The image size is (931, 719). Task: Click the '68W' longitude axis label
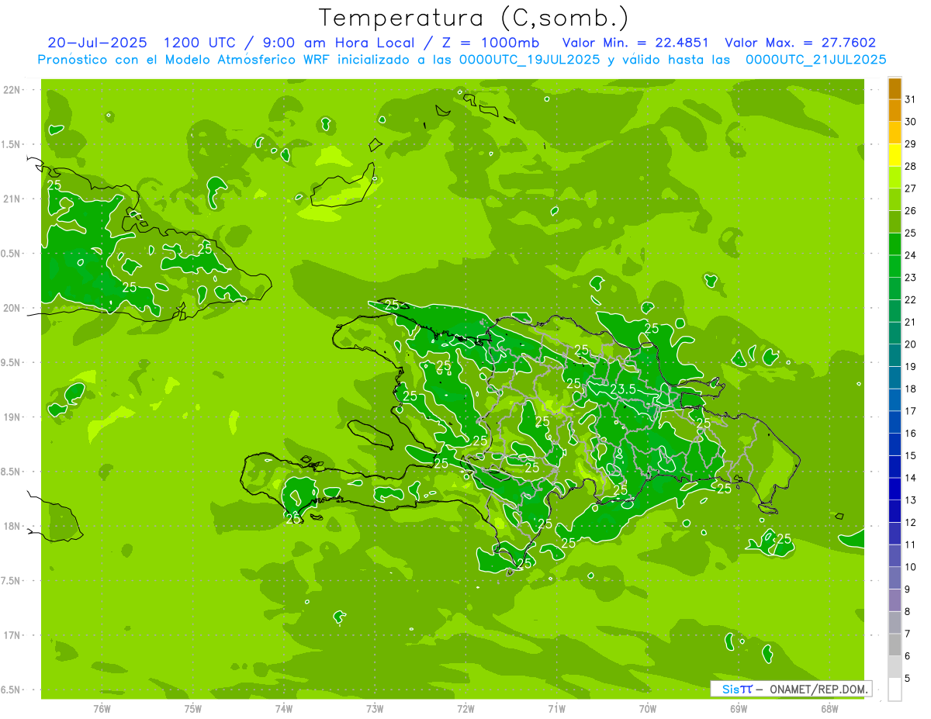[x=829, y=709]
